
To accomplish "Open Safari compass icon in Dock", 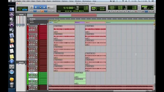I will point(12,72).
